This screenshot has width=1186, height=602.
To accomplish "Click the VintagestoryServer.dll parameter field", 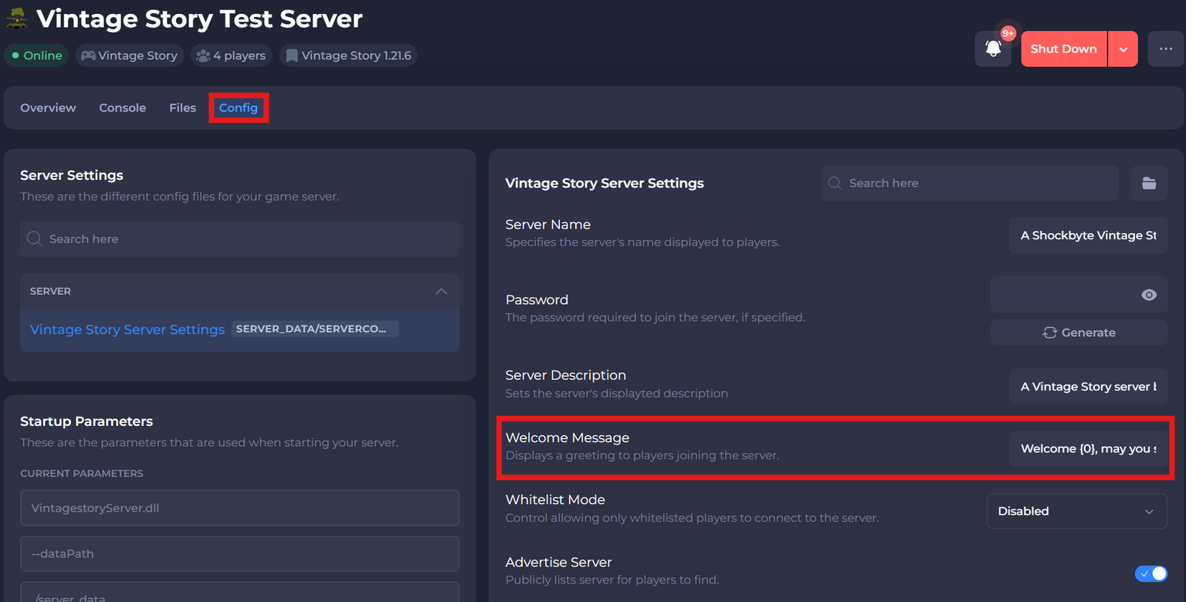I will point(239,508).
